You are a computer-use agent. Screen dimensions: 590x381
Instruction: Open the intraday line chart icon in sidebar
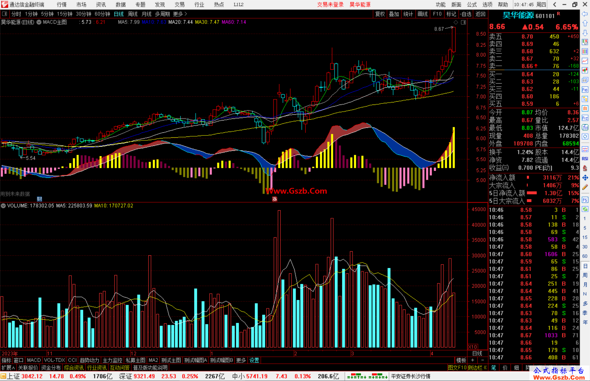click(x=585, y=61)
